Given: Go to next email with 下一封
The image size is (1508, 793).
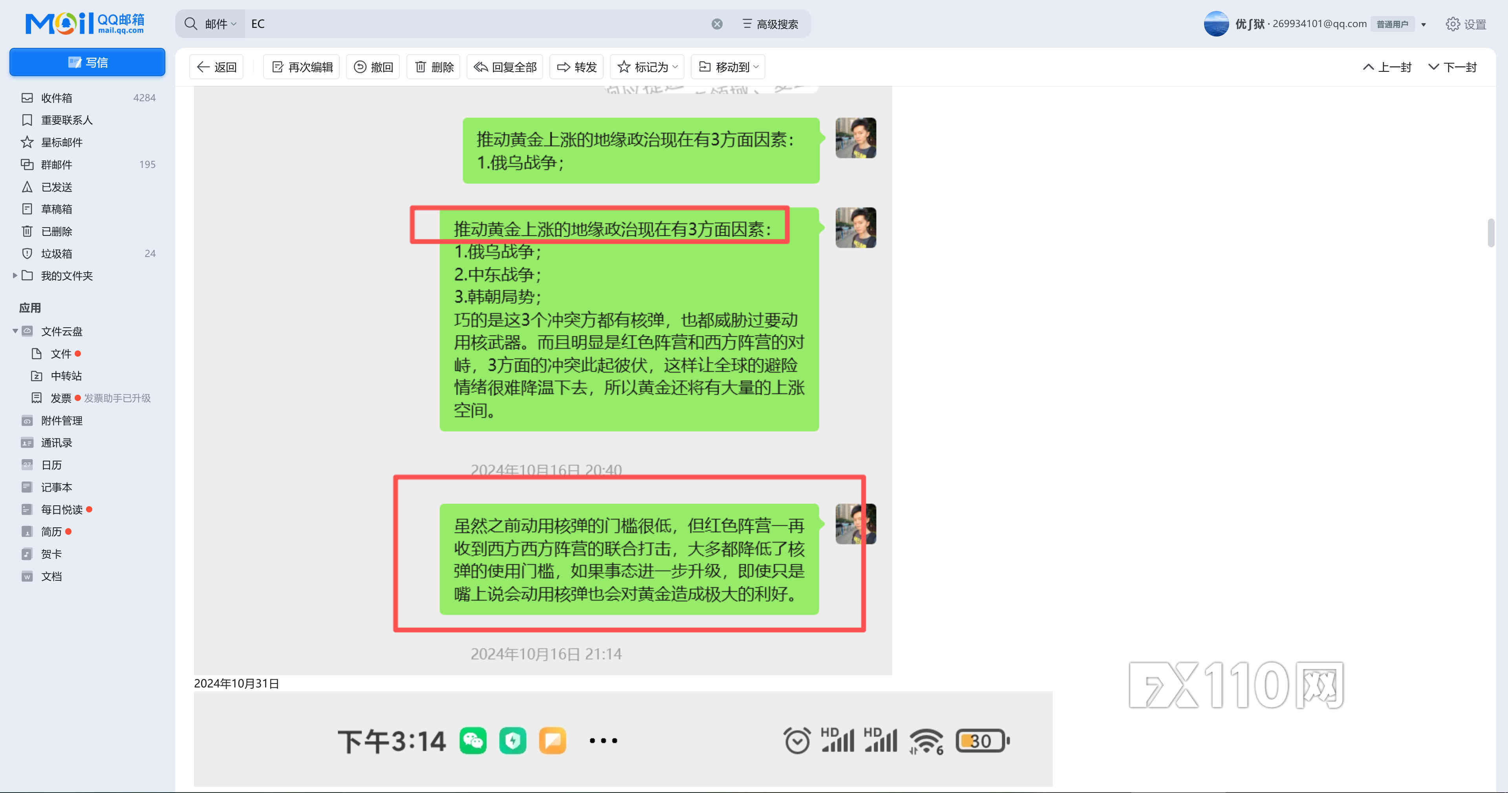Looking at the screenshot, I should point(1452,67).
